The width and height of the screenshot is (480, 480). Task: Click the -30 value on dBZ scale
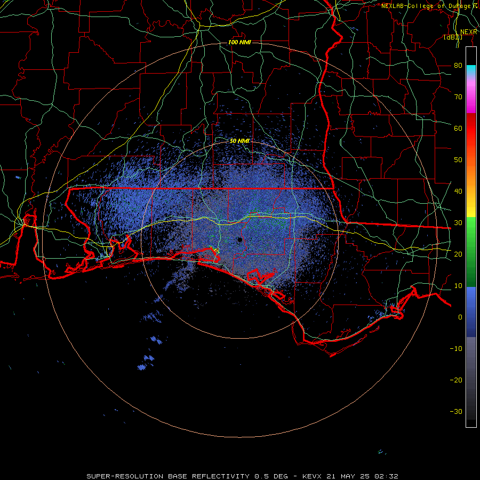coord(456,411)
